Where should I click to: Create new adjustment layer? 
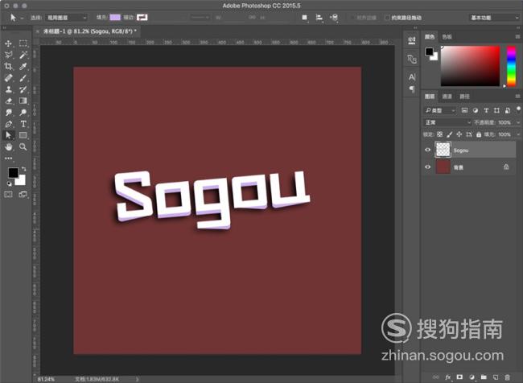click(x=472, y=377)
